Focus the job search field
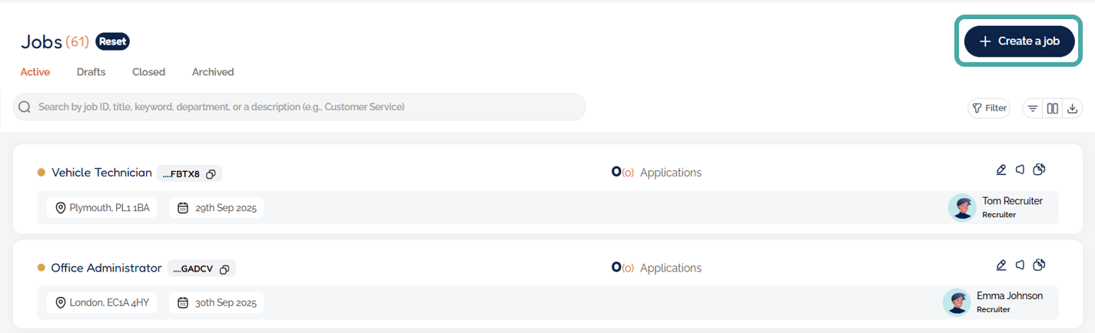1095x333 pixels. click(299, 107)
